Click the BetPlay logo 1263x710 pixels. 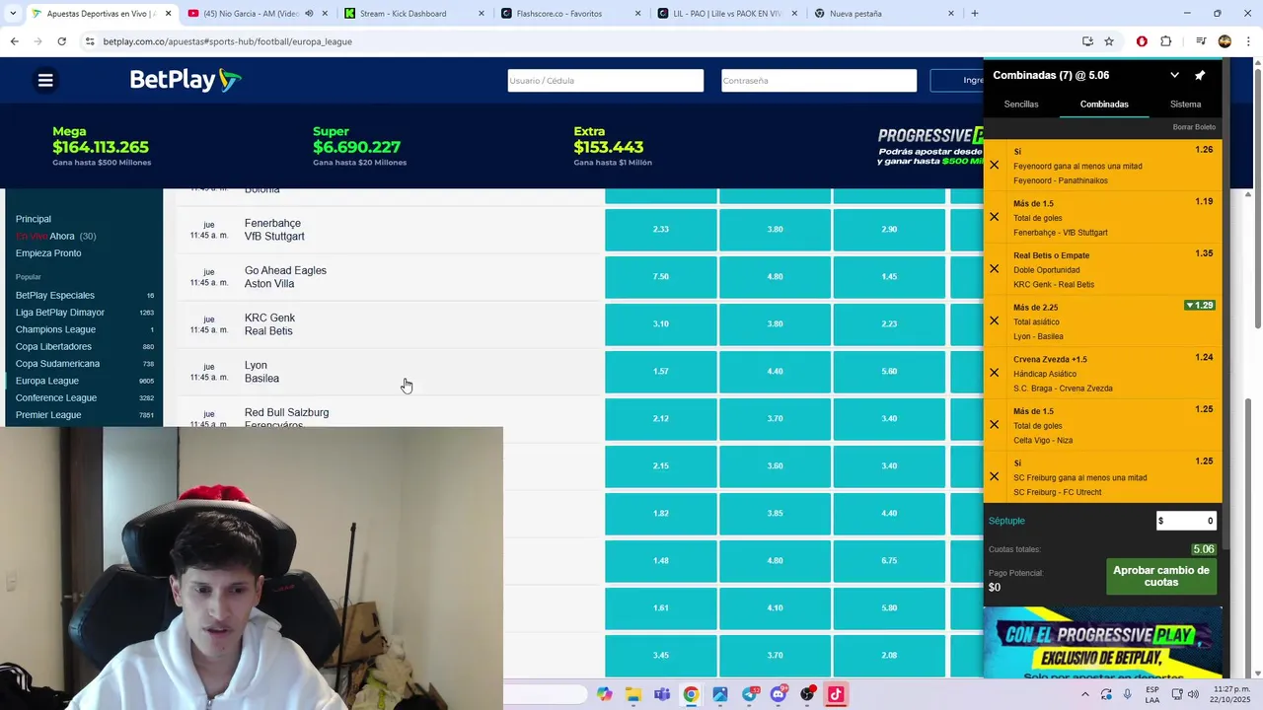pyautogui.click(x=186, y=80)
